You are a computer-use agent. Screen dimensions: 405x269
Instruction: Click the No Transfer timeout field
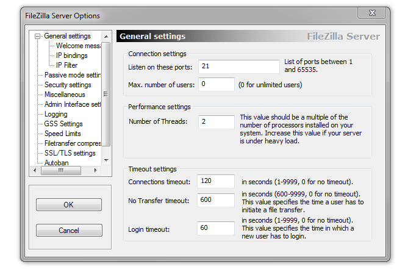point(216,200)
